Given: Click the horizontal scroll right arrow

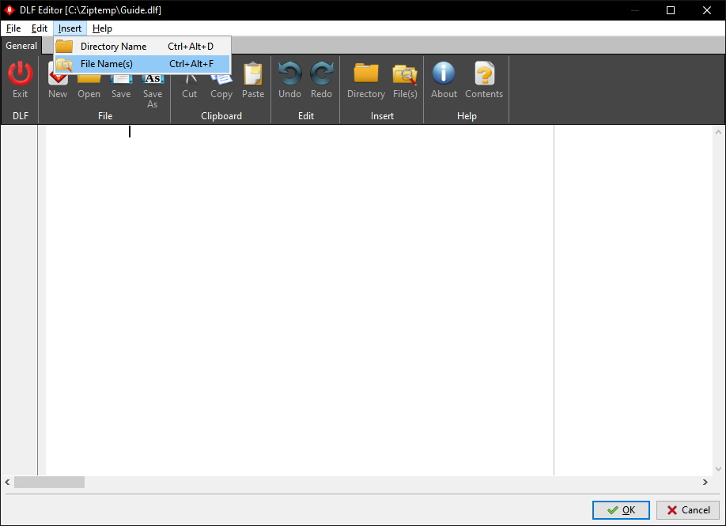Looking at the screenshot, I should tap(705, 482).
